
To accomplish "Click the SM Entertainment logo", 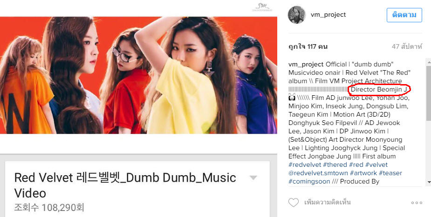I will tap(262, 7).
